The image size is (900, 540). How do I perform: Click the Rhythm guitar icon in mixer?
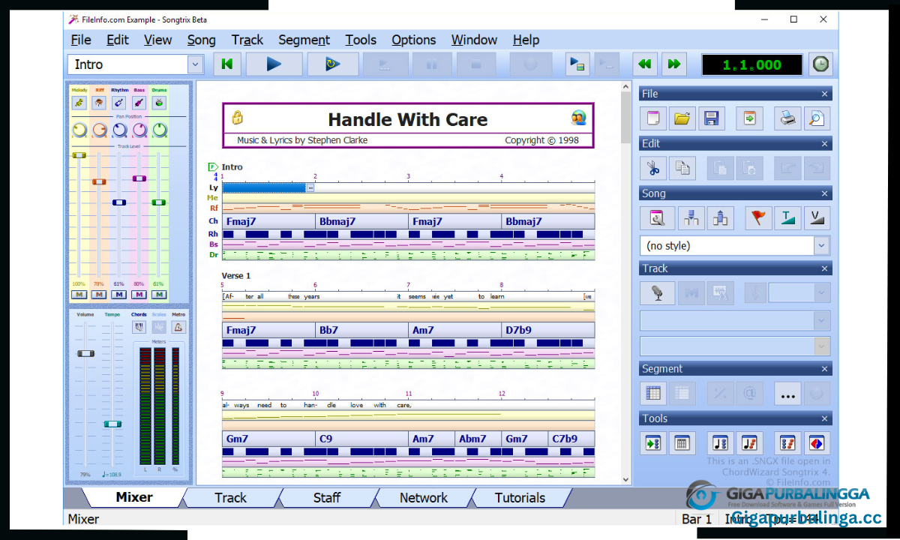click(119, 103)
